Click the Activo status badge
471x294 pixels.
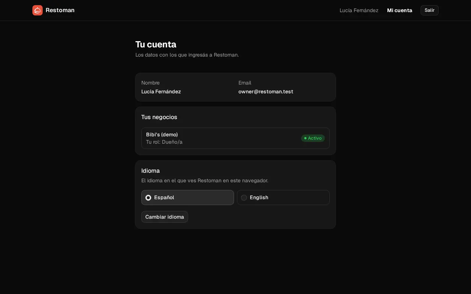[x=313, y=138]
